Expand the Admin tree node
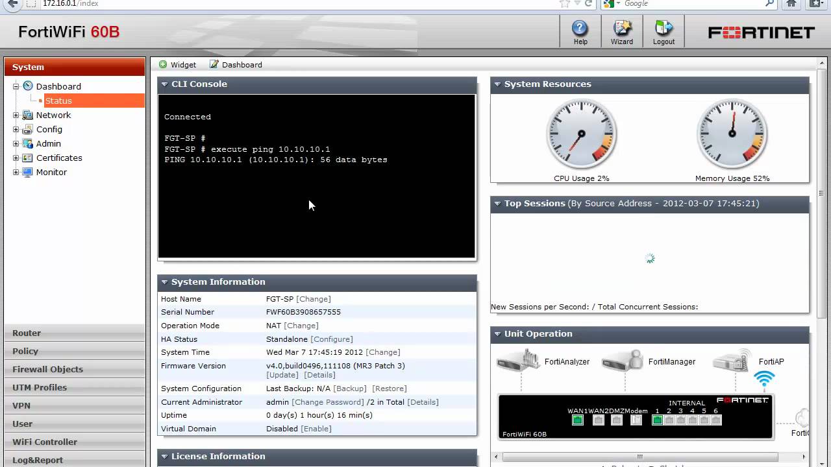 (x=16, y=143)
